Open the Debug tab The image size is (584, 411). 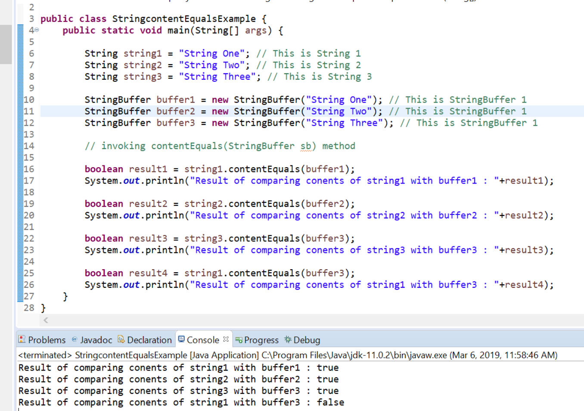(302, 340)
